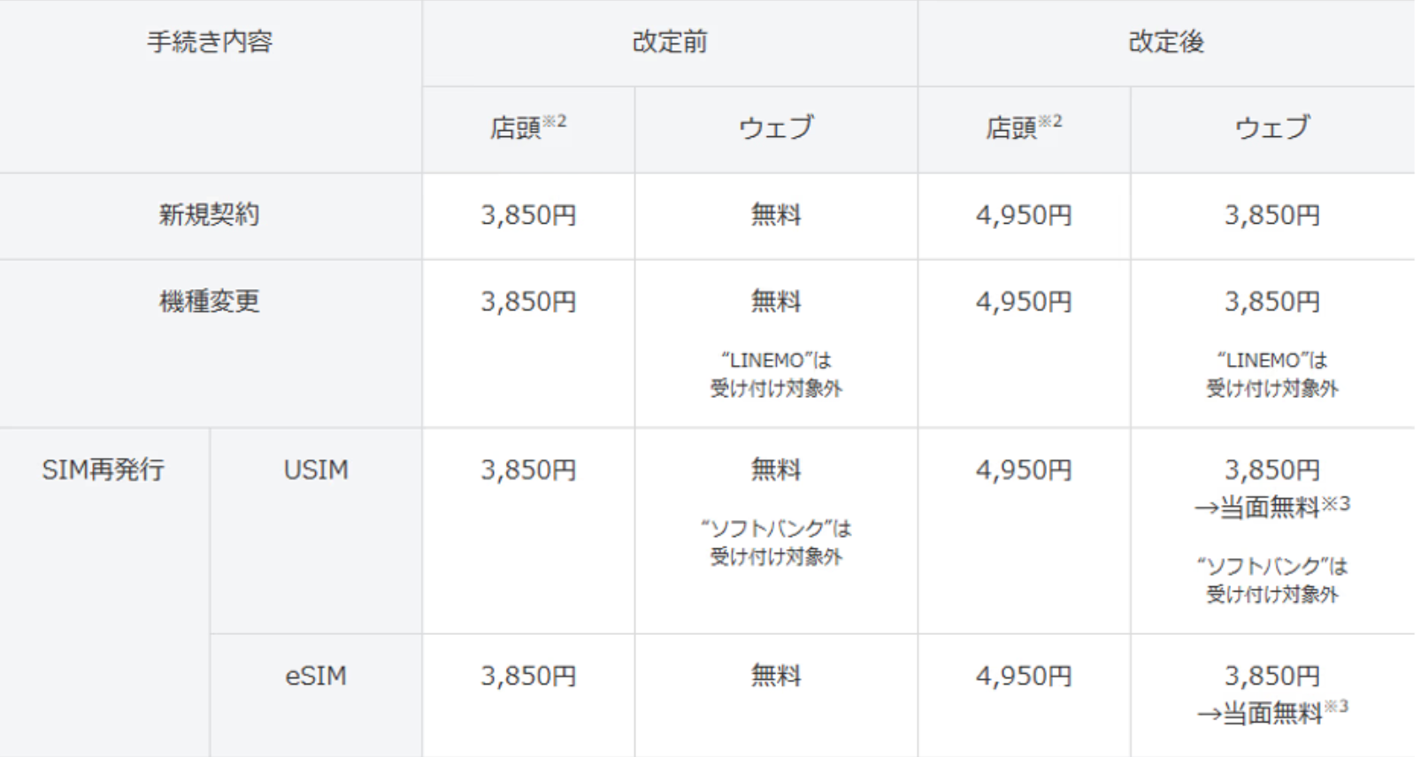The width and height of the screenshot is (1421, 757).
Task: Click 4,950円 in the 機種変更 row
Action: (1024, 302)
